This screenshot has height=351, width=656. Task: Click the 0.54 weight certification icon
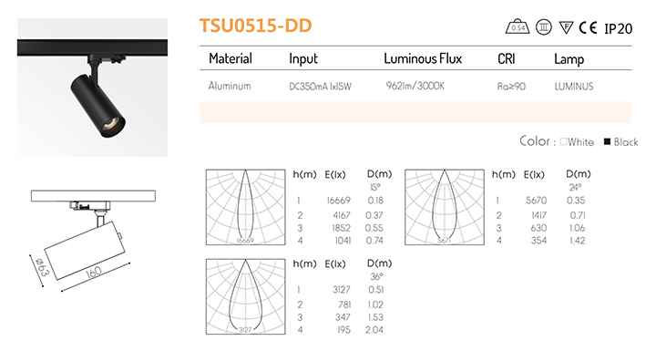pos(518,26)
